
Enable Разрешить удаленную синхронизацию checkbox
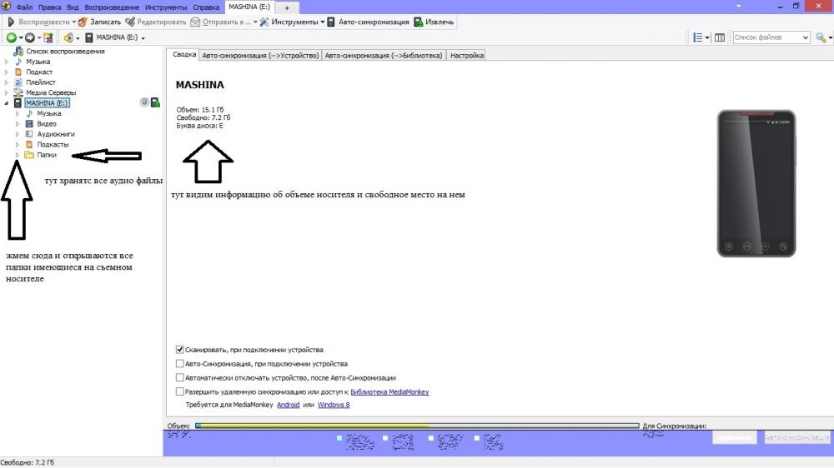[x=180, y=391]
